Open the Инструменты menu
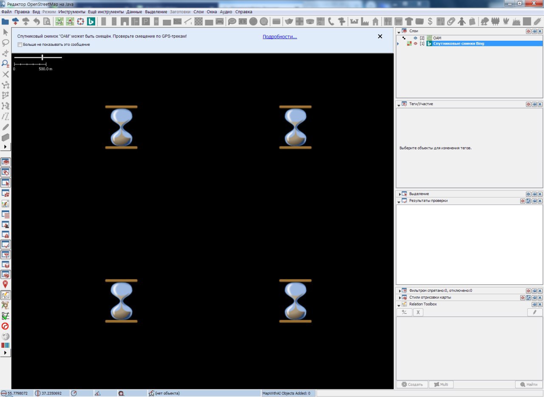Screen dimensions: 544x397 (72, 12)
